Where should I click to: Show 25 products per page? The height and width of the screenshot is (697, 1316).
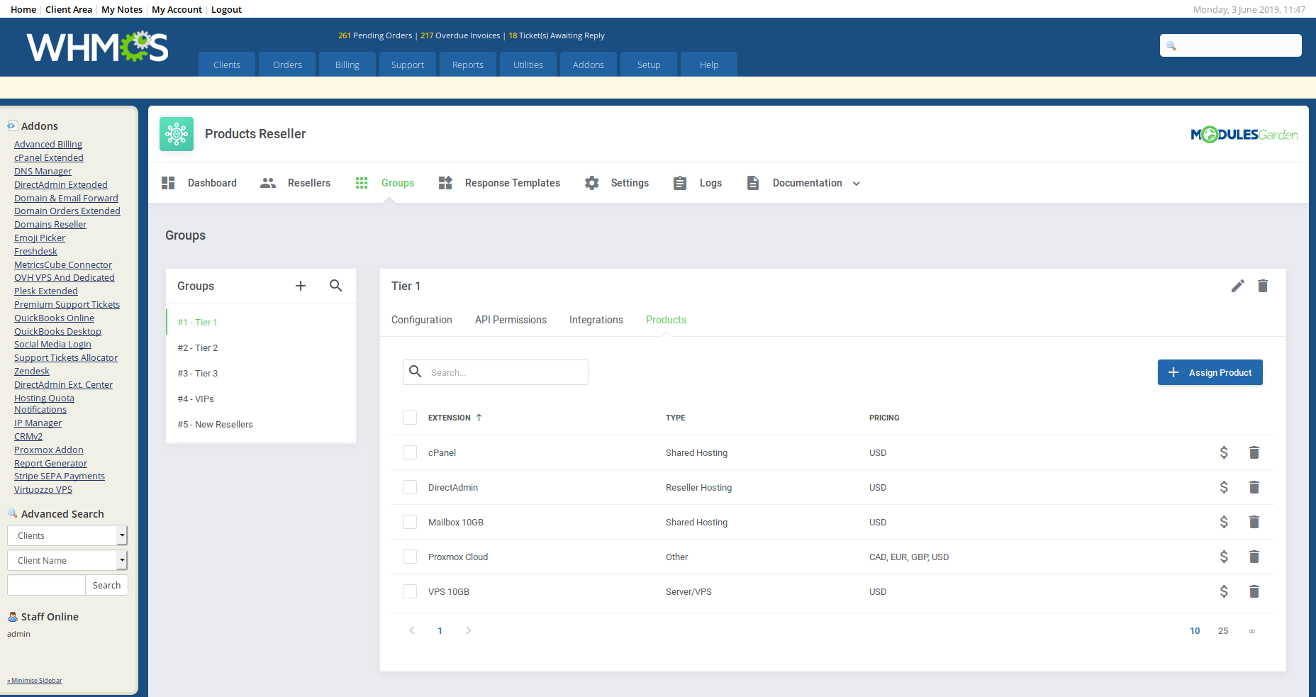click(x=1223, y=630)
